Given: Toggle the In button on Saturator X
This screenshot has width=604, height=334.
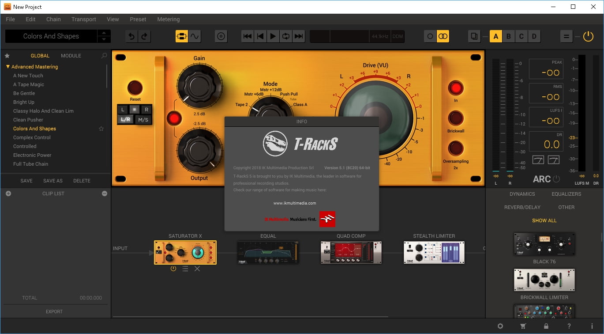Looking at the screenshot, I should click(456, 88).
